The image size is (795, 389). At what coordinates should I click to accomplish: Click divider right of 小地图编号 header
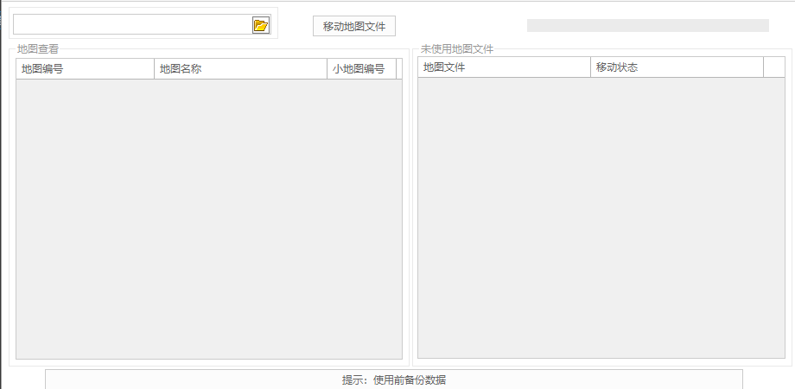[396, 69]
